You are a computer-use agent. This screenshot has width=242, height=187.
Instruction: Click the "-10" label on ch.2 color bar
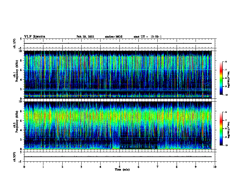pyautogui.click(x=226, y=145)
